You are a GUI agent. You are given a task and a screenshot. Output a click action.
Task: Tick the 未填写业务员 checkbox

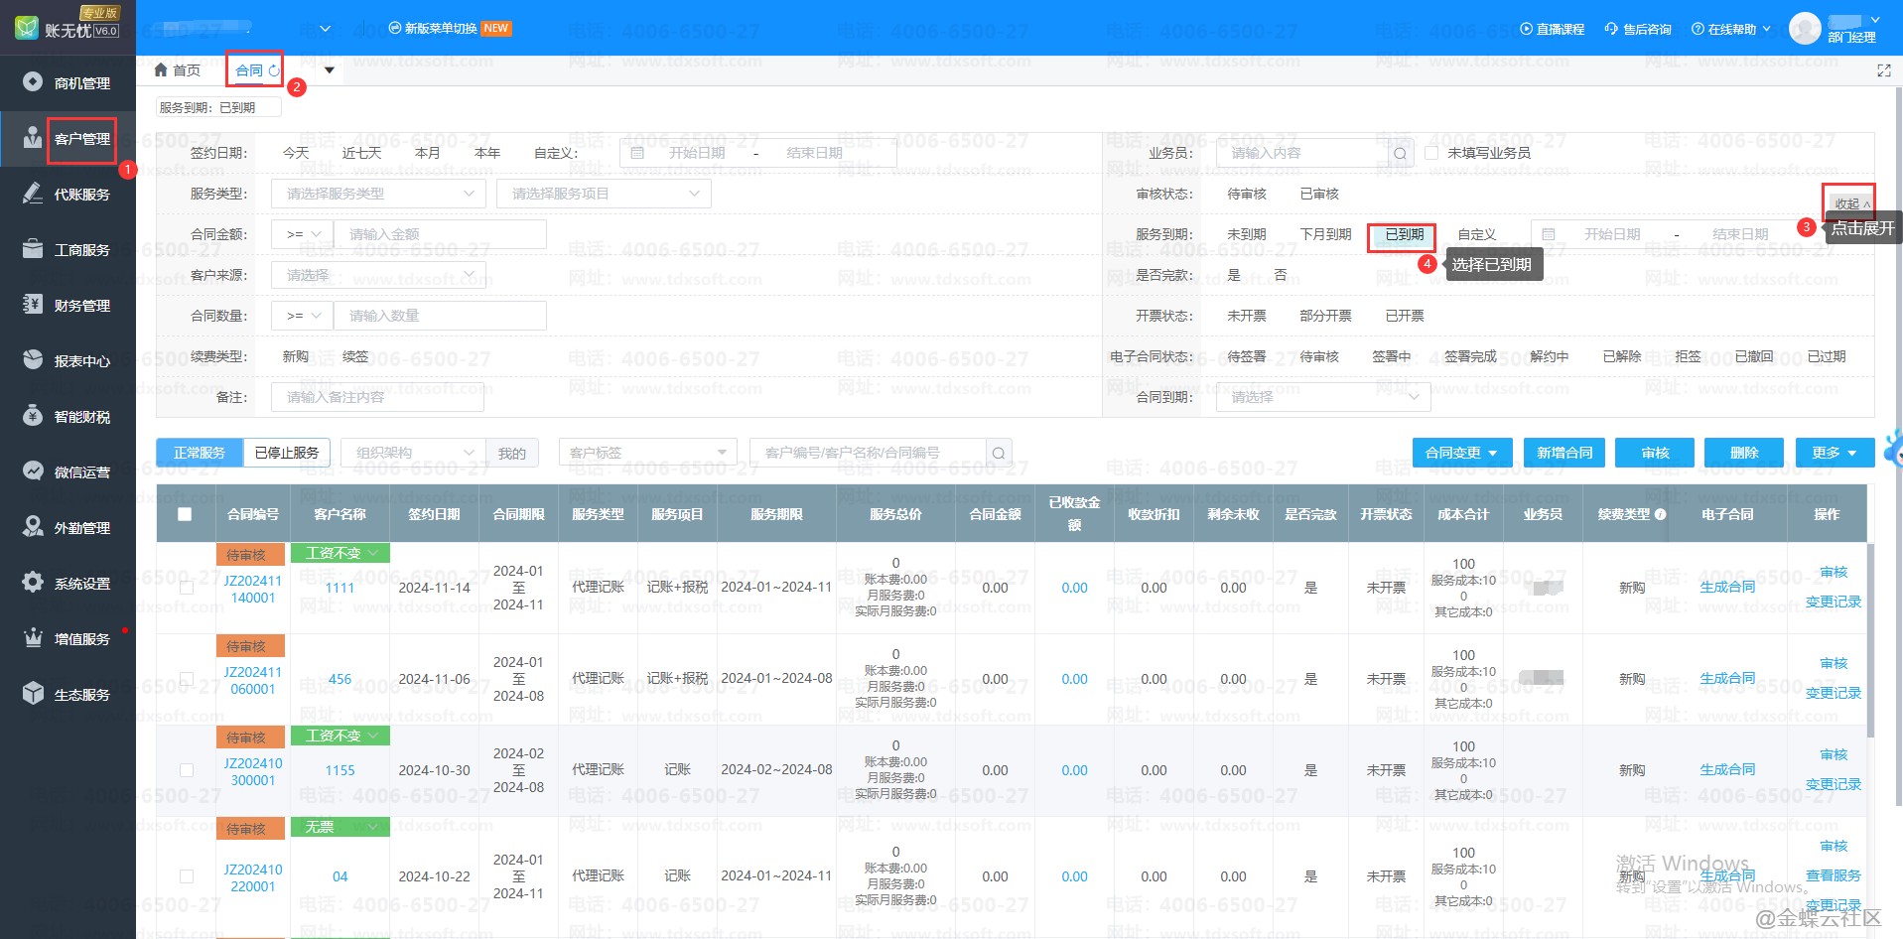click(x=1431, y=153)
